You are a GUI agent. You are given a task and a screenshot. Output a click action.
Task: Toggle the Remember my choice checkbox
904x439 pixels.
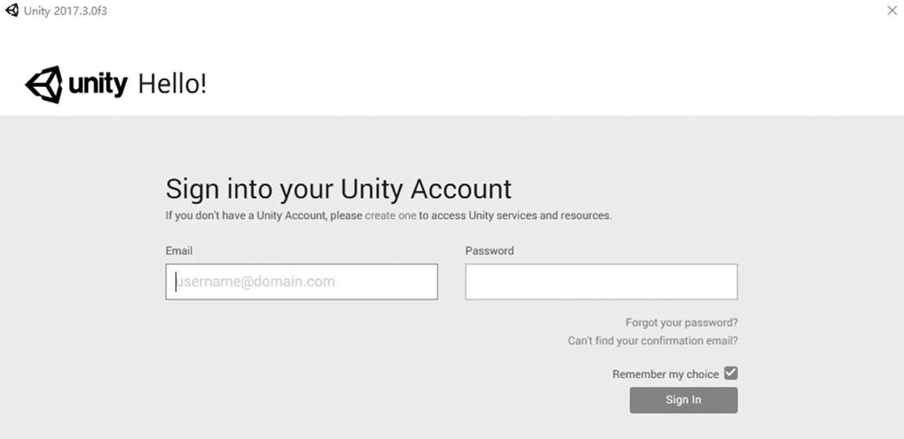tap(730, 373)
